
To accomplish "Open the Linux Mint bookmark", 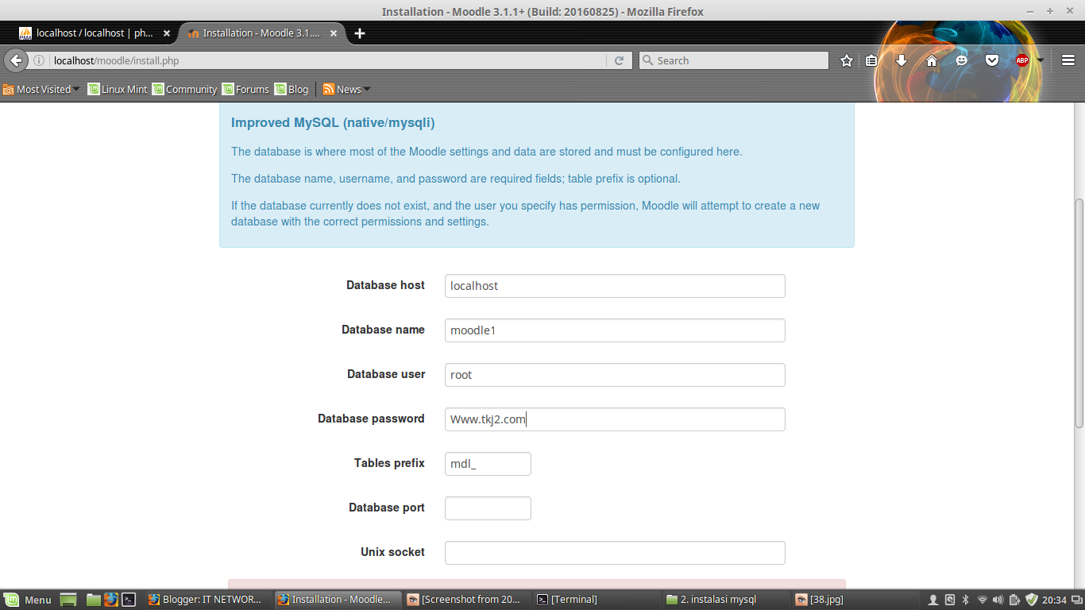I will point(118,89).
